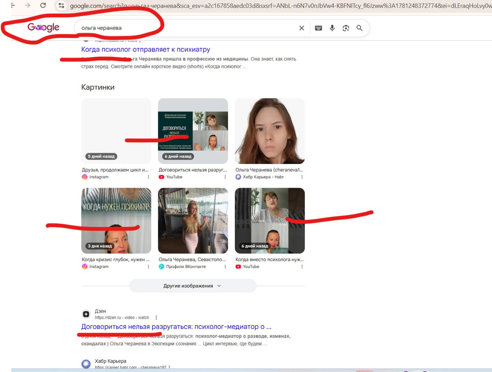Image resolution: width=492 pixels, height=372 pixels.
Task: Click the Хабр Карьера favicon
Action: tap(86, 364)
